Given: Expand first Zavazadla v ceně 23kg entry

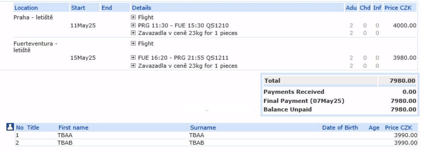Looking at the screenshot, I should 133,33.
